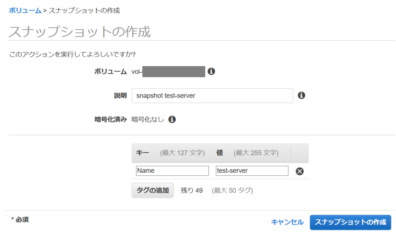Click the キャンセル link
The image size is (396, 236).
click(x=287, y=222)
